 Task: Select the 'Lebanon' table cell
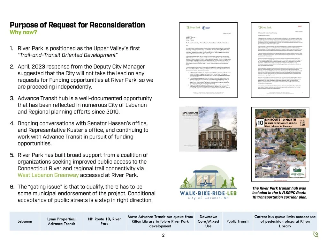click(x=25, y=221)
